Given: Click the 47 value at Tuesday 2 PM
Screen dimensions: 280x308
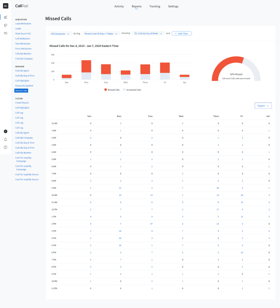Looking at the screenshot, I should pyautogui.click(x=151, y=224).
